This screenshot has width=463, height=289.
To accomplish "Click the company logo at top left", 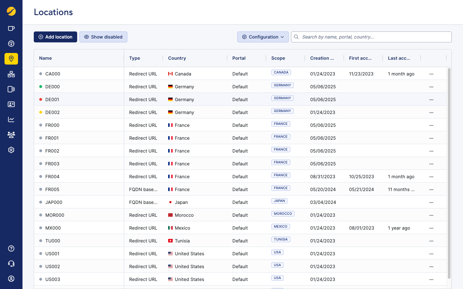I will coord(11,11).
